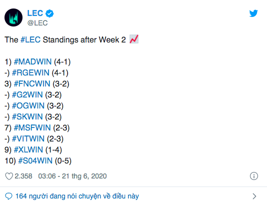Open the LEC profile avatar

(x=13, y=17)
